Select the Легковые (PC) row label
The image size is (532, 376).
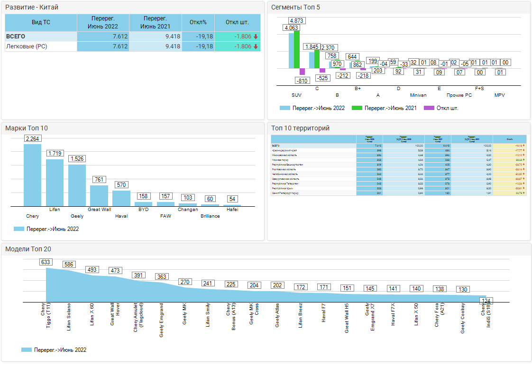pos(27,46)
